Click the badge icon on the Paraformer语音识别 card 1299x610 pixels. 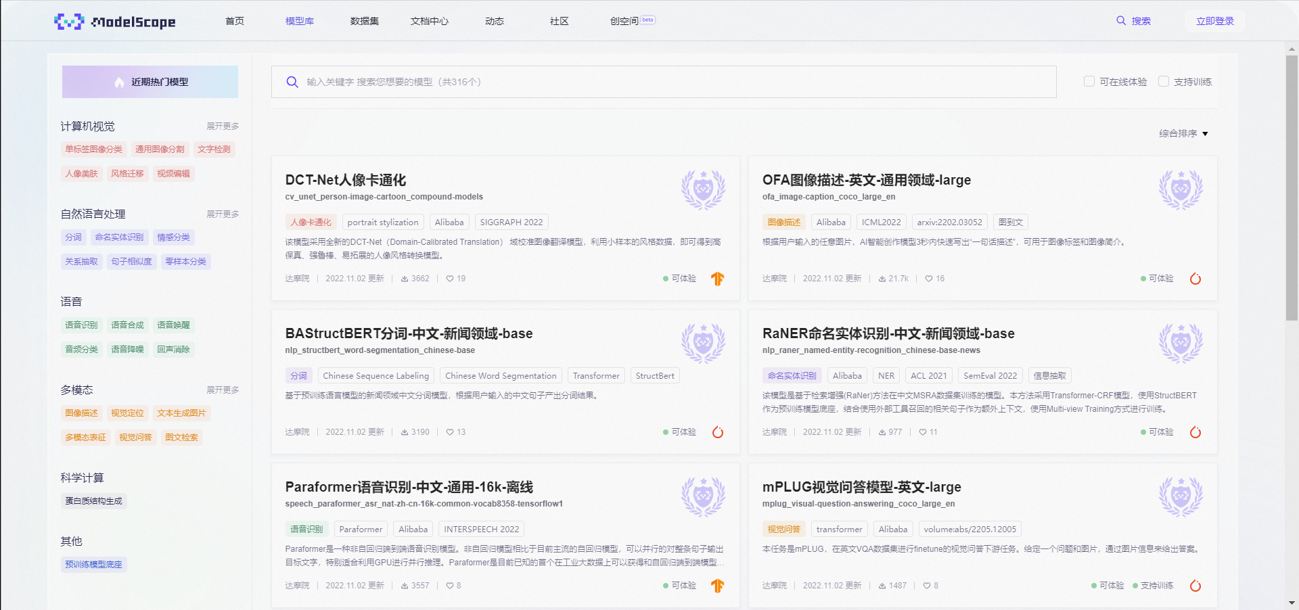[703, 496]
